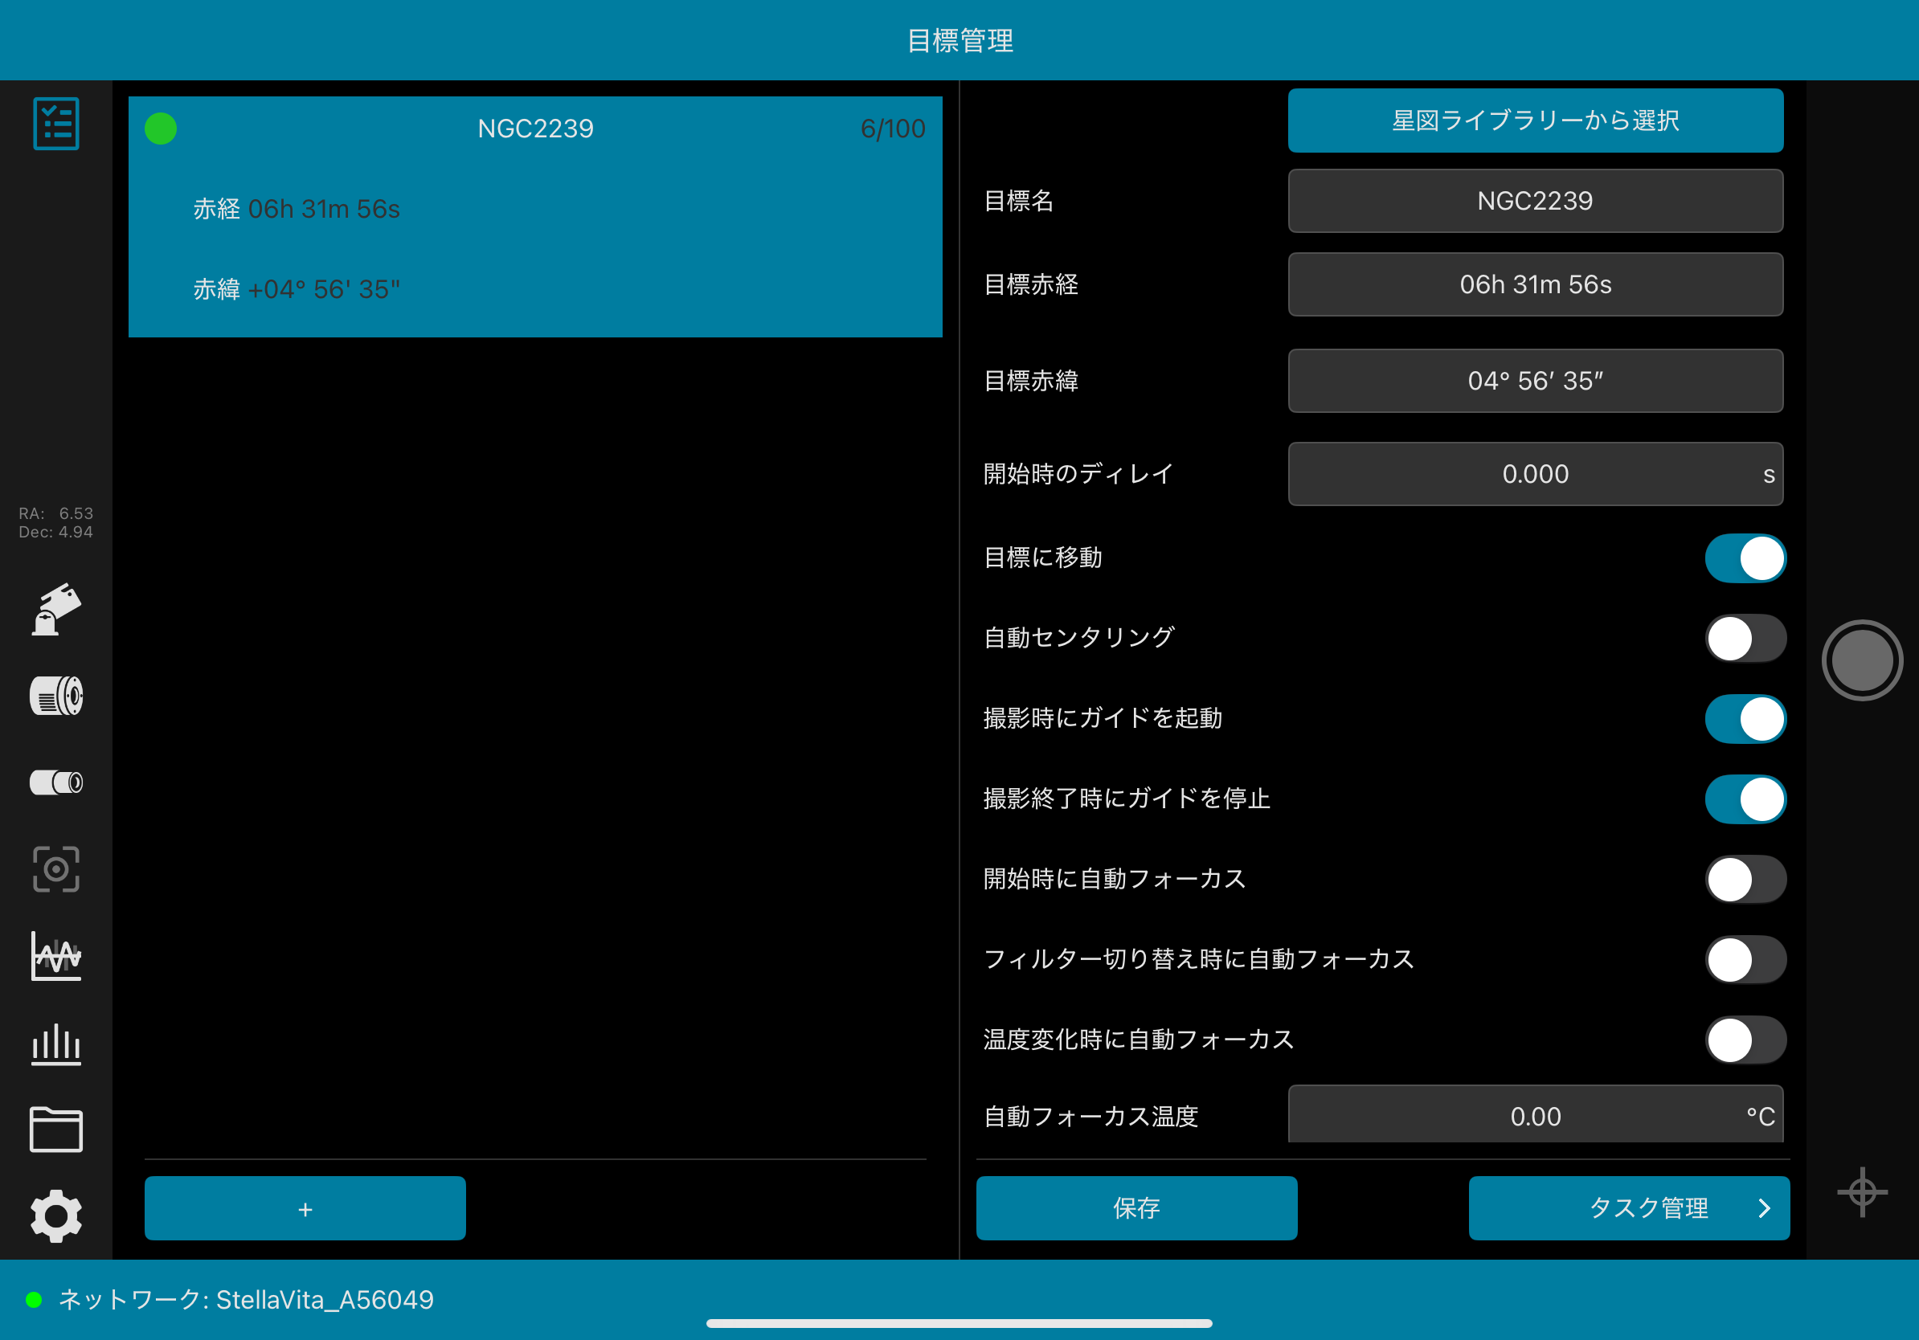Click 星図ライブラリーから選択 button
This screenshot has width=1919, height=1340.
(x=1535, y=121)
